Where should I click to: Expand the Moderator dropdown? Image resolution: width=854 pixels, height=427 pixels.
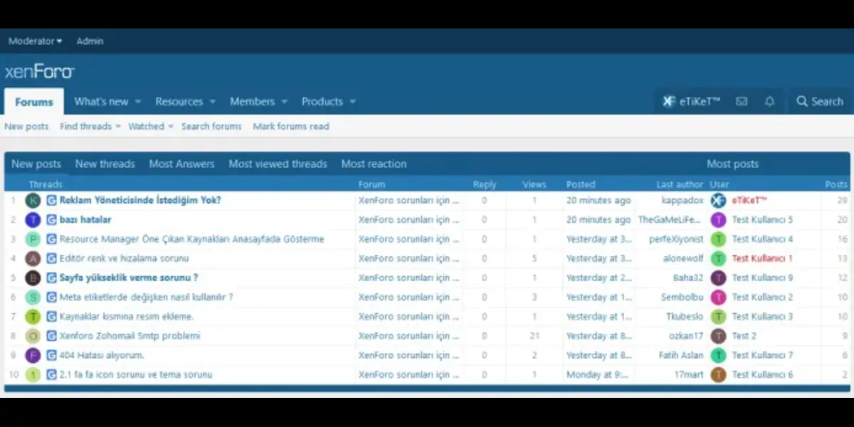tap(35, 41)
